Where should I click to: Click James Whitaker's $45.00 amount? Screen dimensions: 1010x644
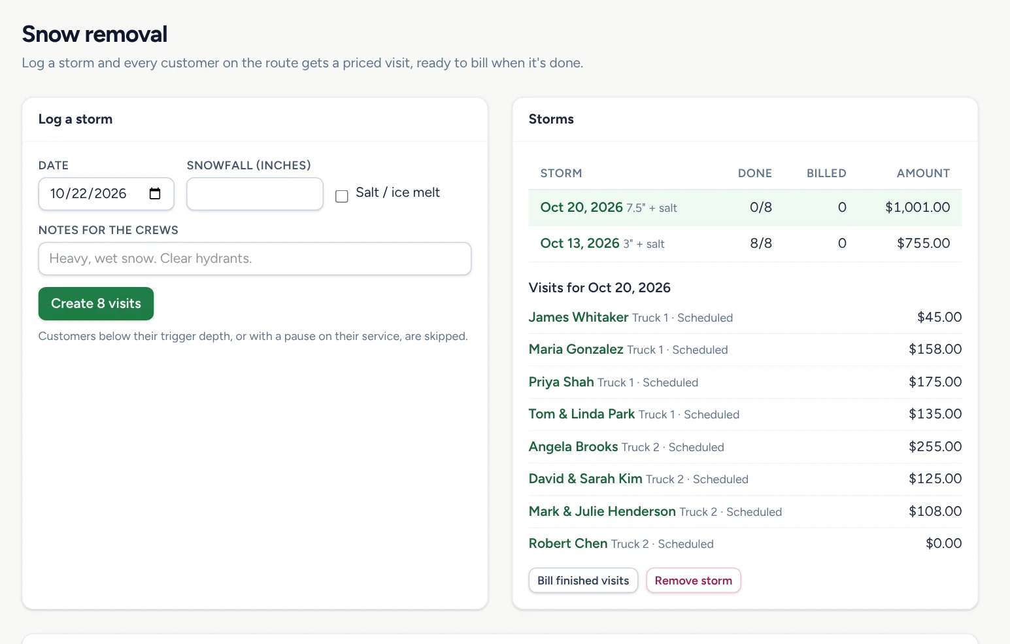click(x=939, y=317)
